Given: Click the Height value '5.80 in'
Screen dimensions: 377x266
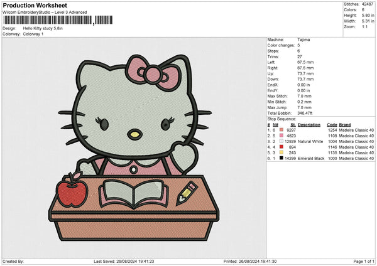Looking at the screenshot, I should coord(368,15).
